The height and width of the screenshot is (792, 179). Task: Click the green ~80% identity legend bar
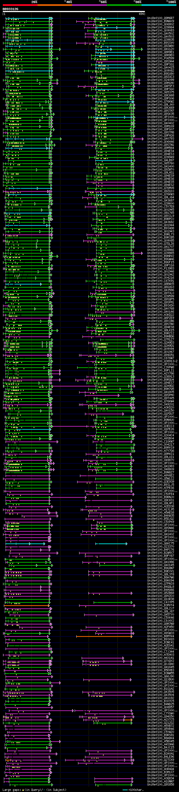pos(124,5)
